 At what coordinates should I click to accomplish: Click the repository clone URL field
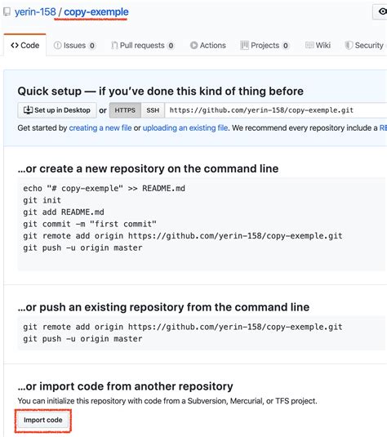coord(276,110)
